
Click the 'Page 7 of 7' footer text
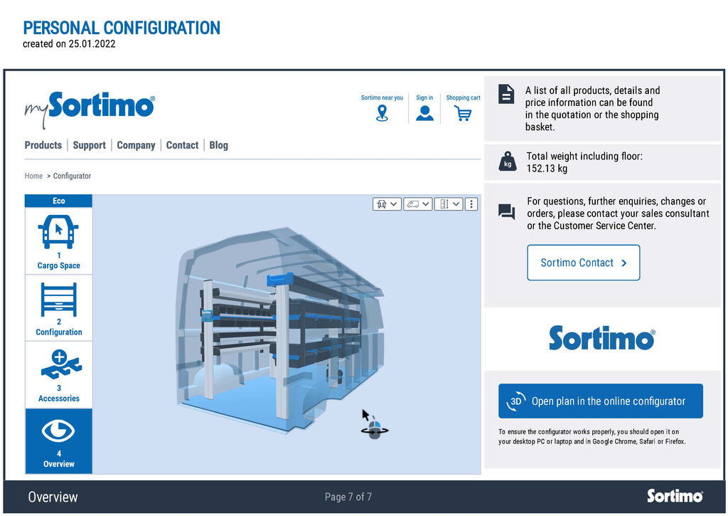click(348, 497)
